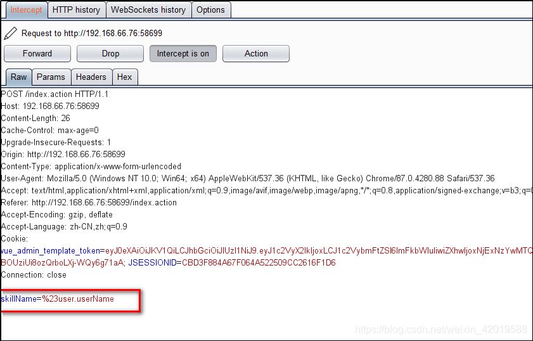
Task: Click the POST /index.action HTTP/1.1 line
Action: click(x=55, y=94)
